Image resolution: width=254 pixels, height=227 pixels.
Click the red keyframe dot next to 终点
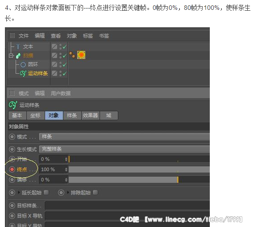tap(12, 169)
